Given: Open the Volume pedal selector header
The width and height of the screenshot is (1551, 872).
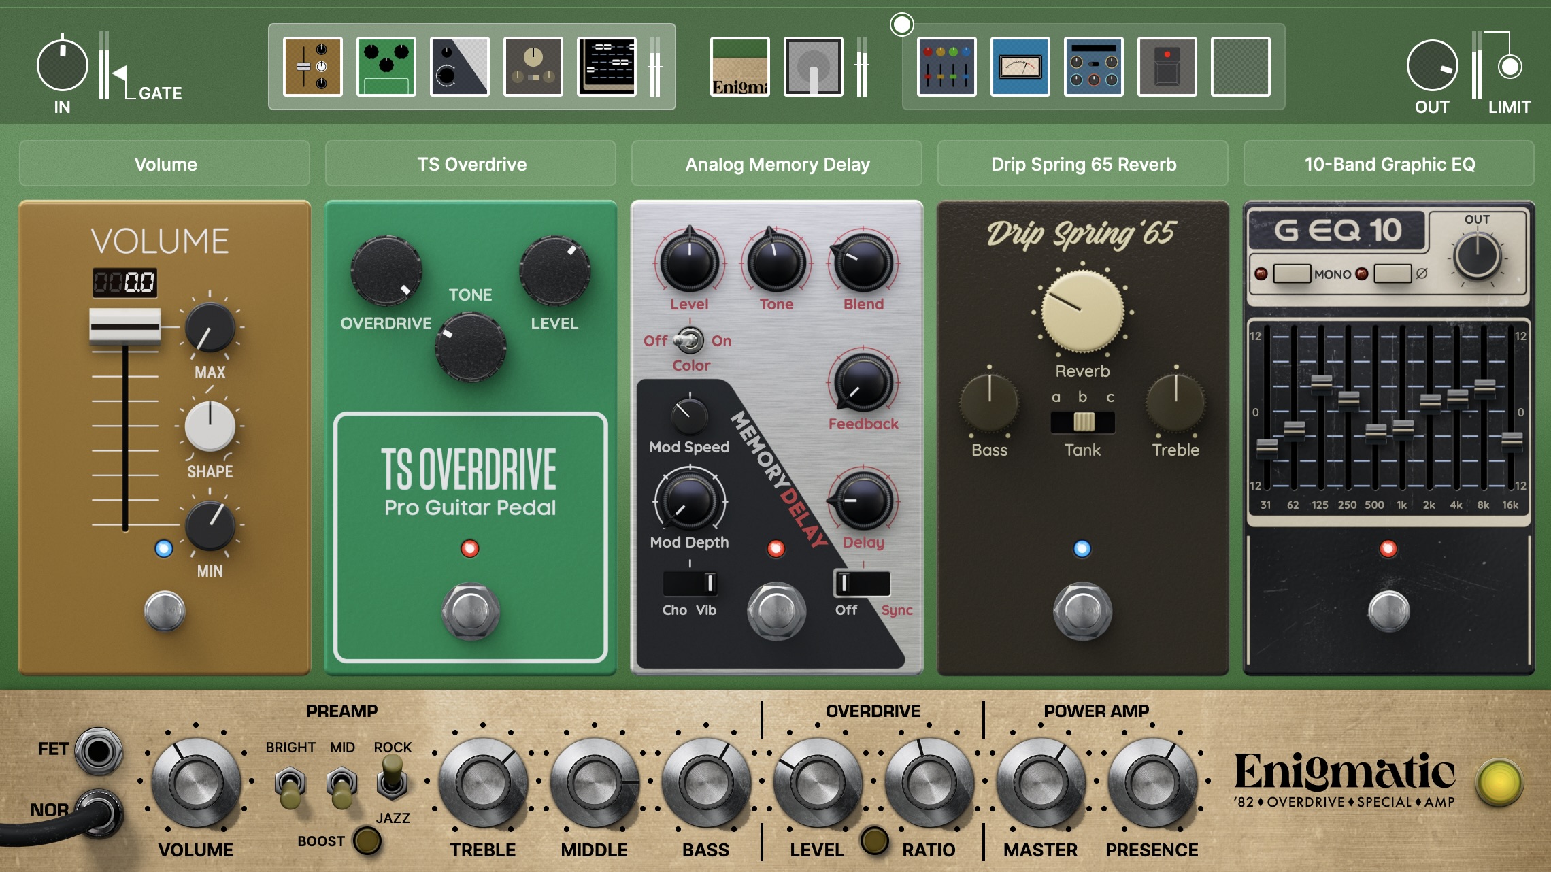Looking at the screenshot, I should 164,164.
